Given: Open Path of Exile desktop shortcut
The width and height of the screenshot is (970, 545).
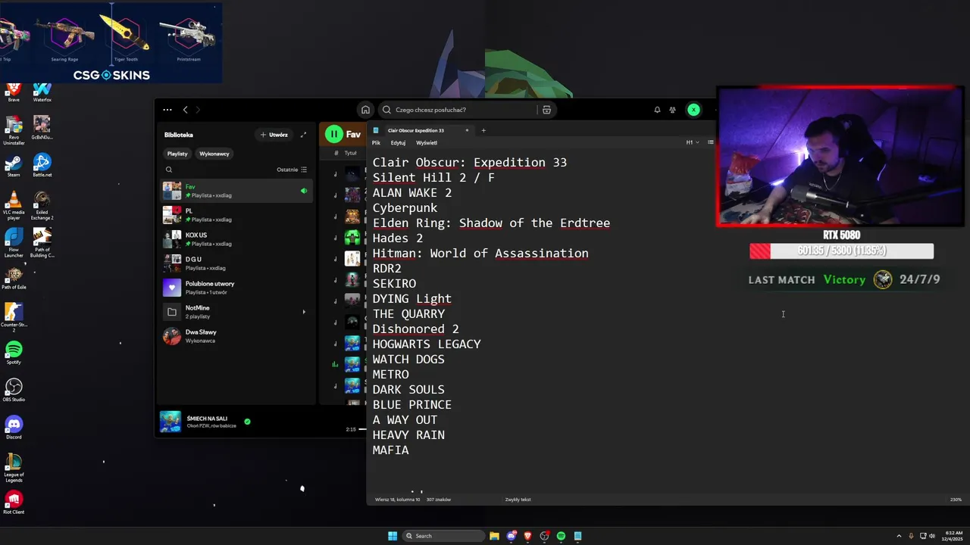Looking at the screenshot, I should (14, 278).
